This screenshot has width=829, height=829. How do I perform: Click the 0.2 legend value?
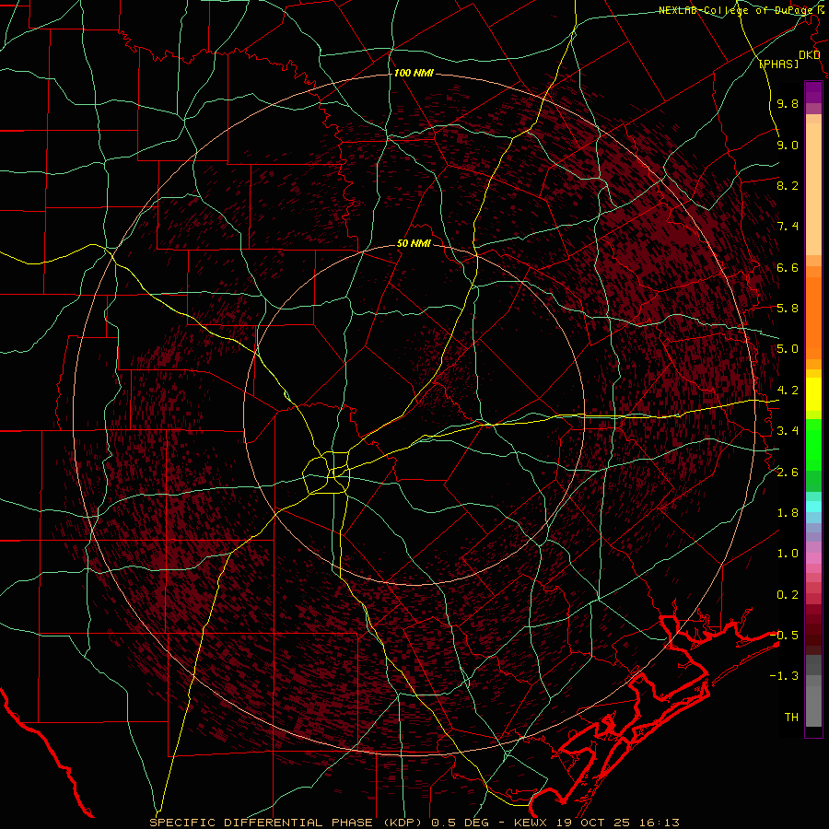pos(788,594)
